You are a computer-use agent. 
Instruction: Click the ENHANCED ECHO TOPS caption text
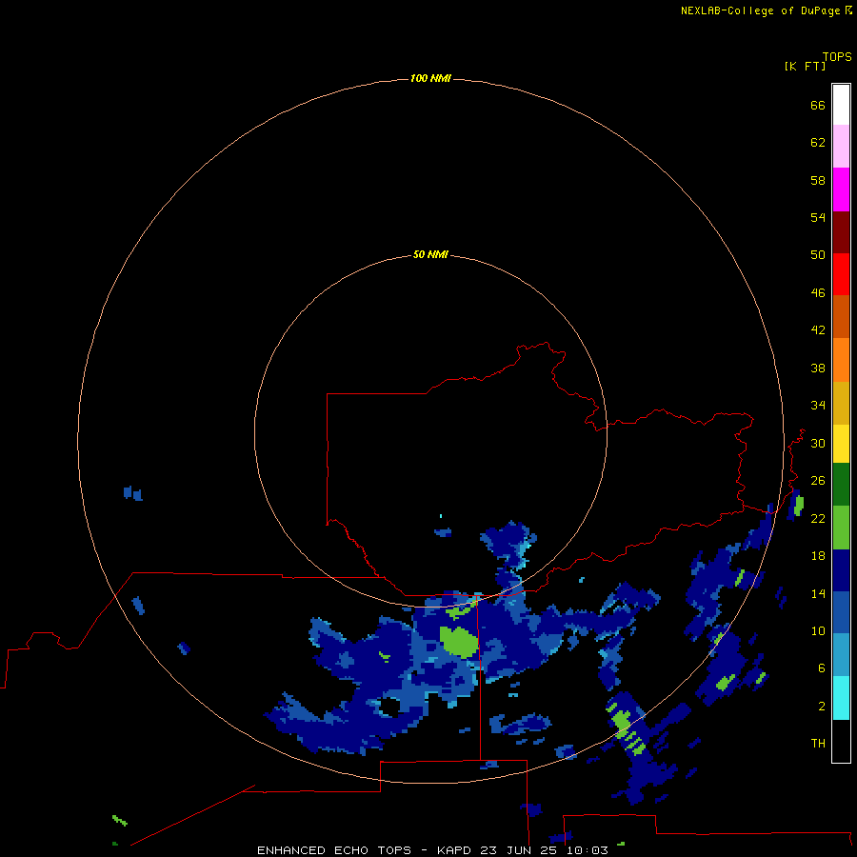pyautogui.click(x=334, y=850)
